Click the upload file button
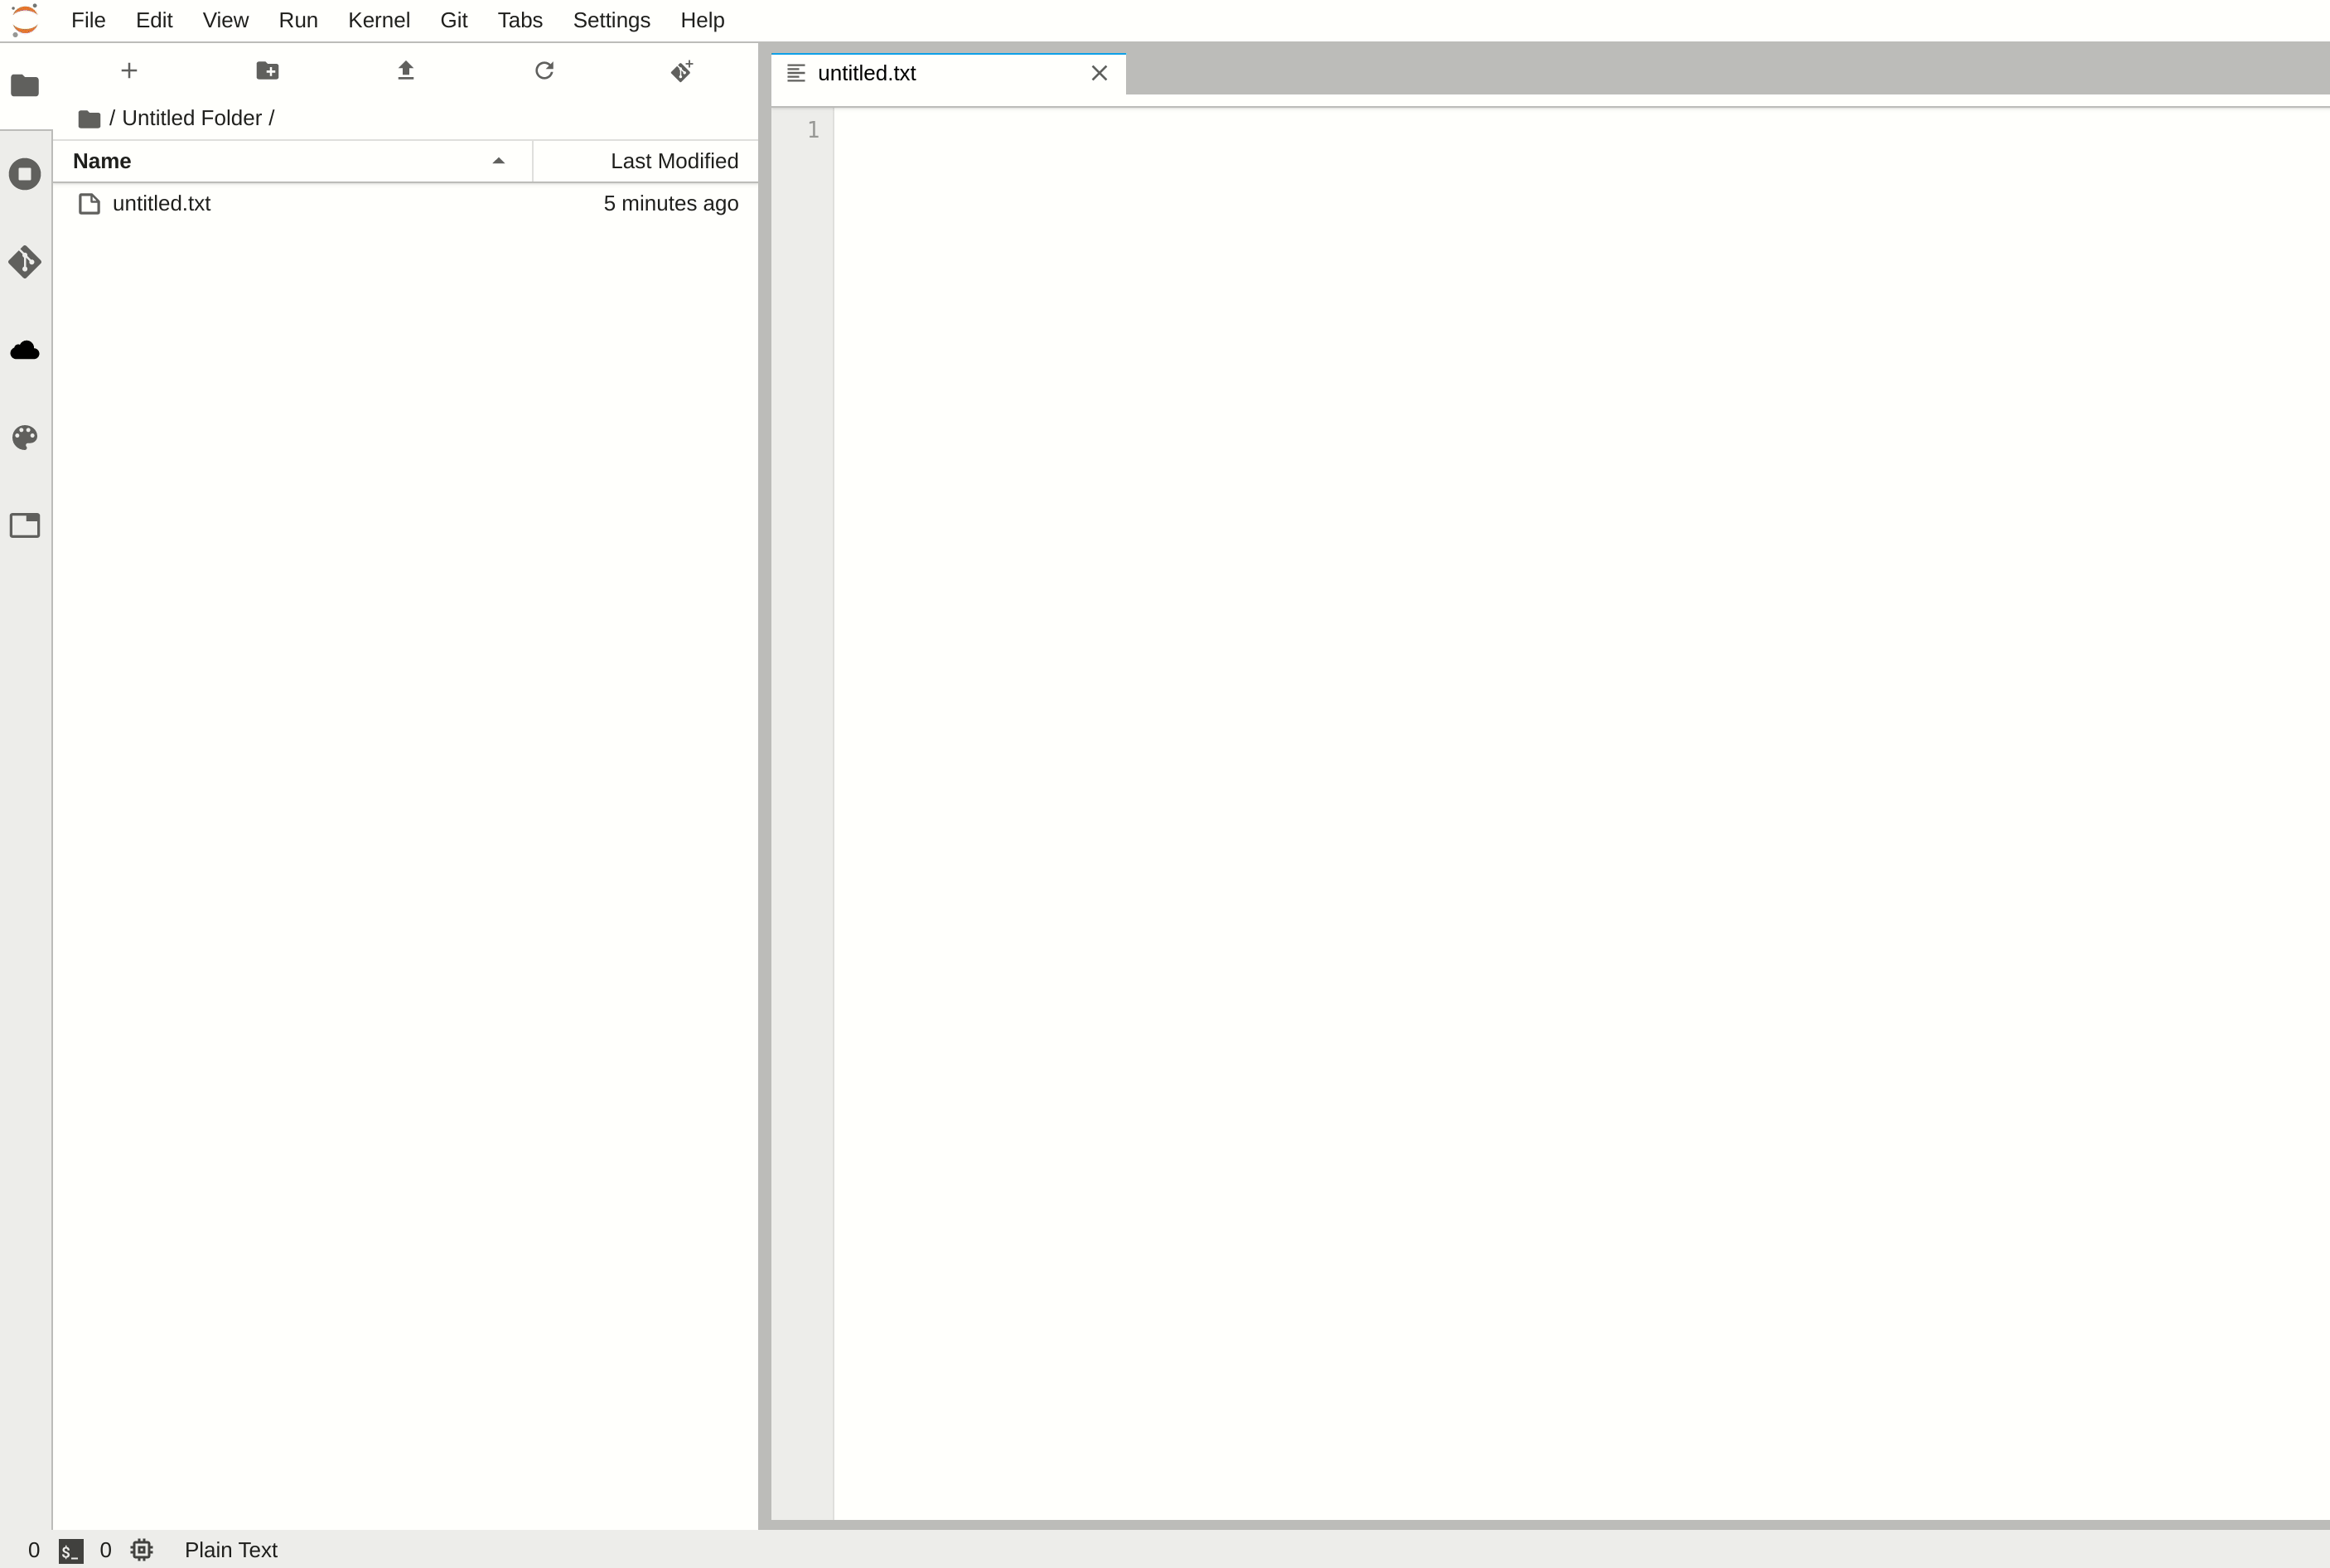The width and height of the screenshot is (2330, 1568). 406,70
